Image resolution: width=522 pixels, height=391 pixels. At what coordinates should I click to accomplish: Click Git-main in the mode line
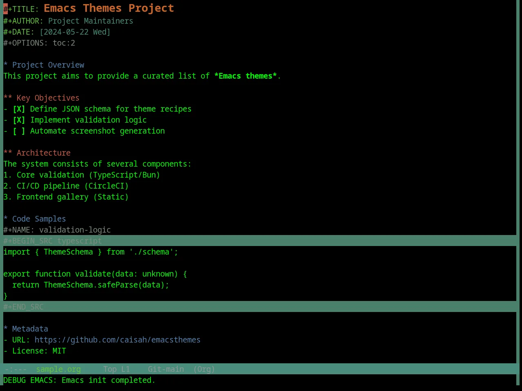click(166, 369)
